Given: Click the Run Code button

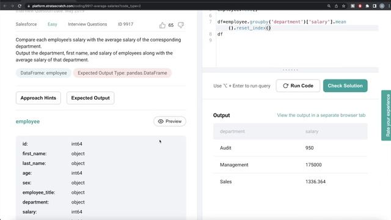Looking at the screenshot, I should point(298,86).
